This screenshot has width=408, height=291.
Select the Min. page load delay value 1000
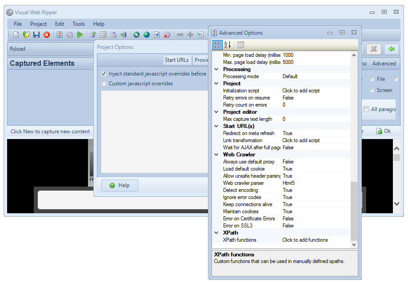pyautogui.click(x=316, y=55)
